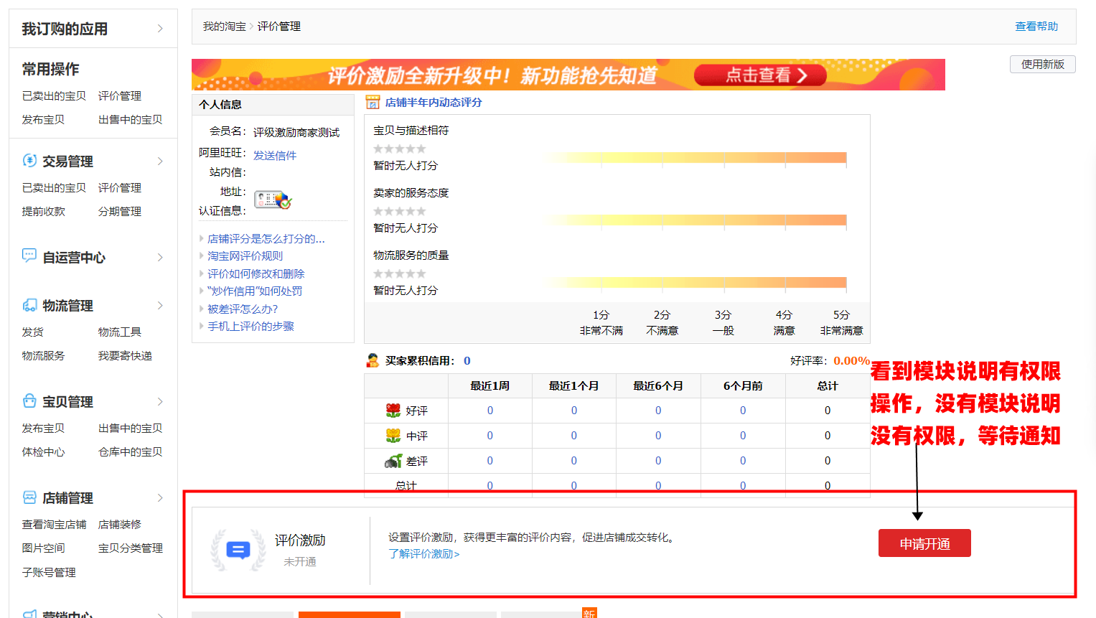Click the 自运营中心 chat bubble icon
Screen dimensions: 1096x618
(x=29, y=256)
